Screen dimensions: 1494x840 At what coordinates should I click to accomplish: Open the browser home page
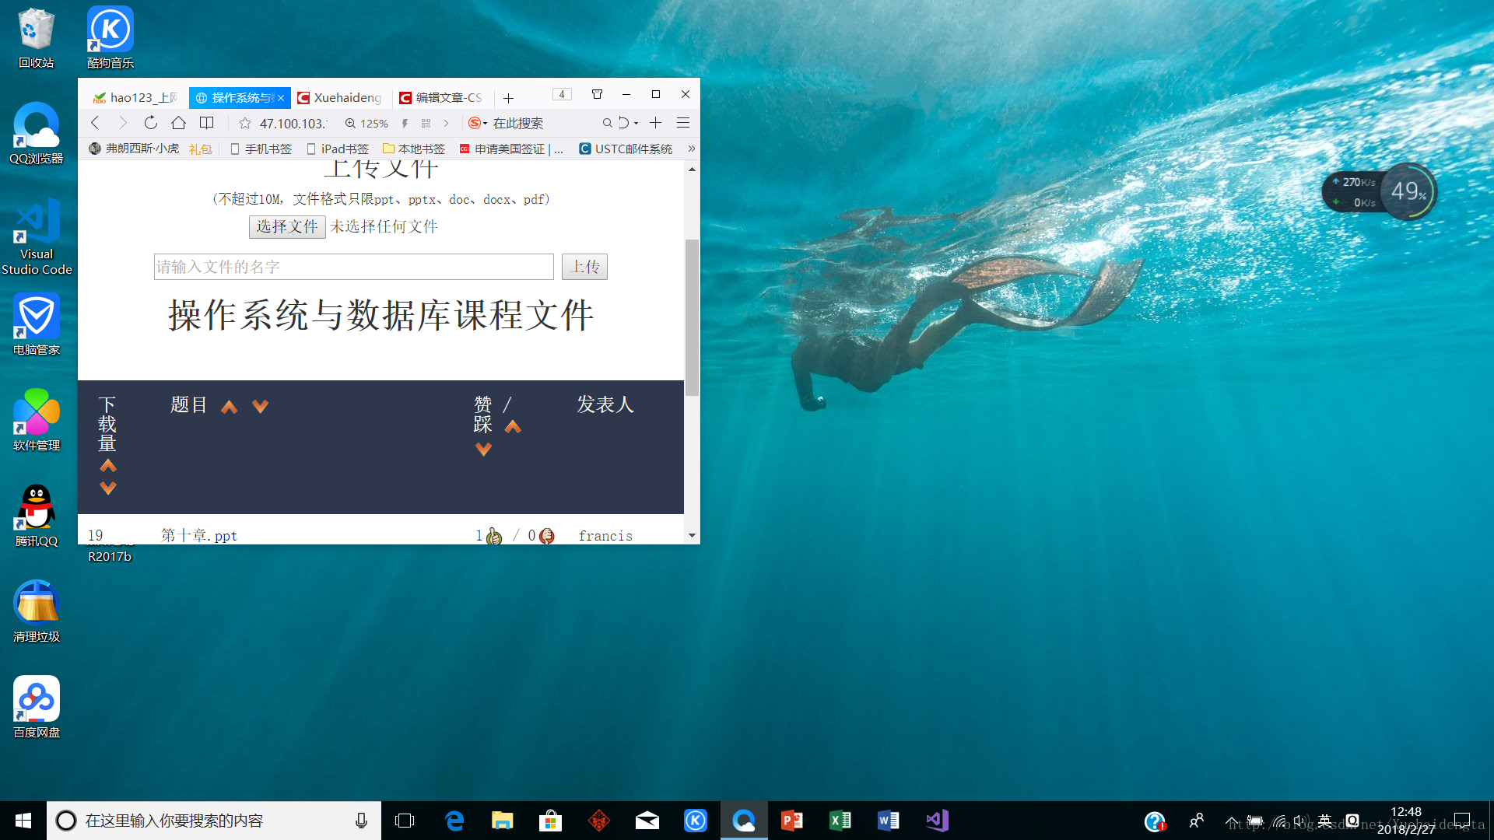pyautogui.click(x=178, y=123)
